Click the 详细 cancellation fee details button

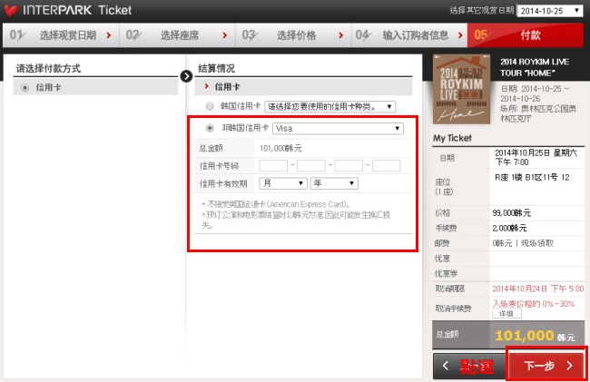[506, 314]
